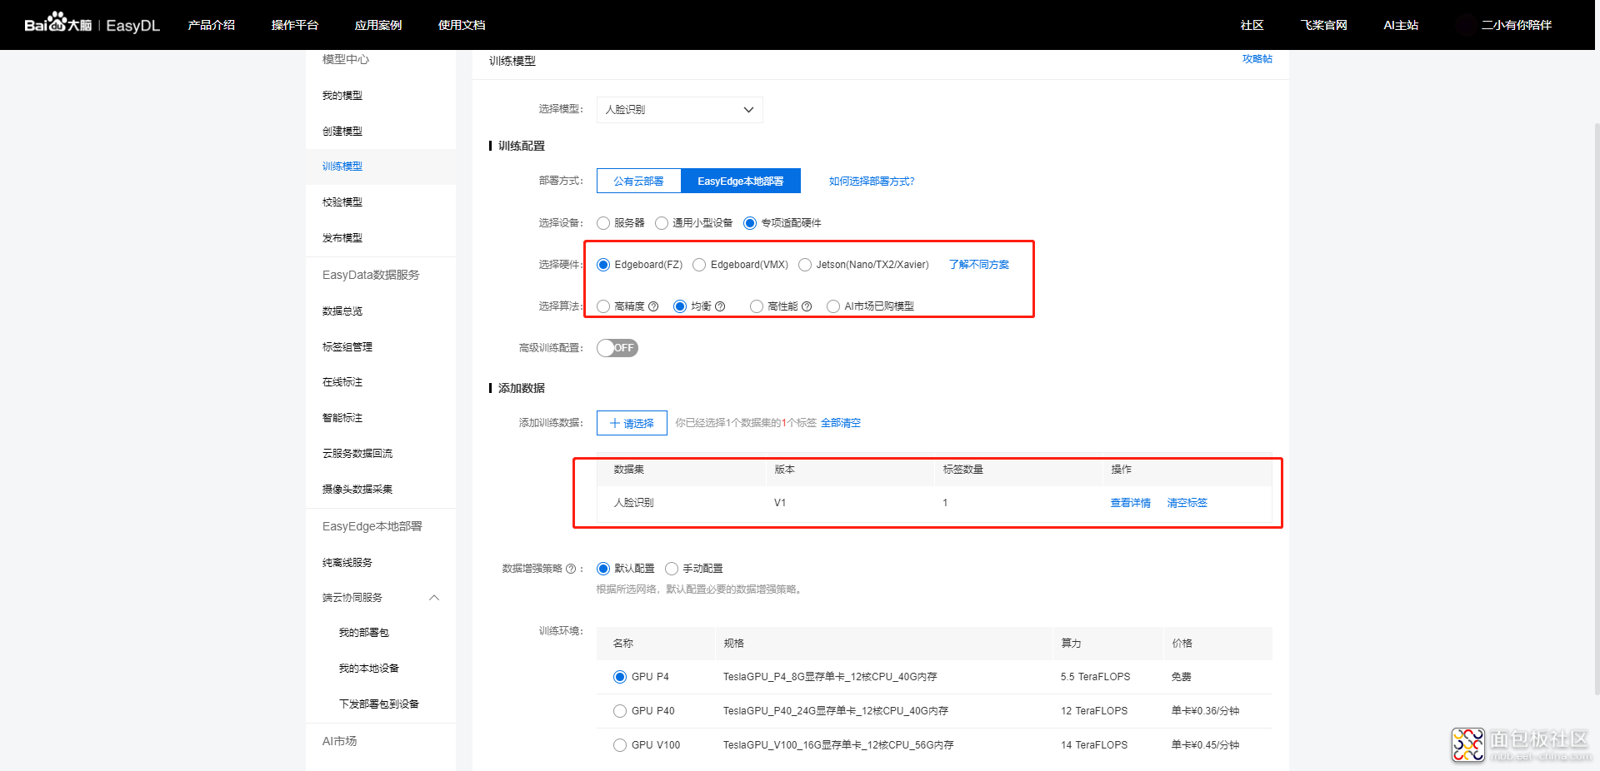The image size is (1600, 771).
Task: Click help icon next to 高精度
Action: [x=653, y=306]
